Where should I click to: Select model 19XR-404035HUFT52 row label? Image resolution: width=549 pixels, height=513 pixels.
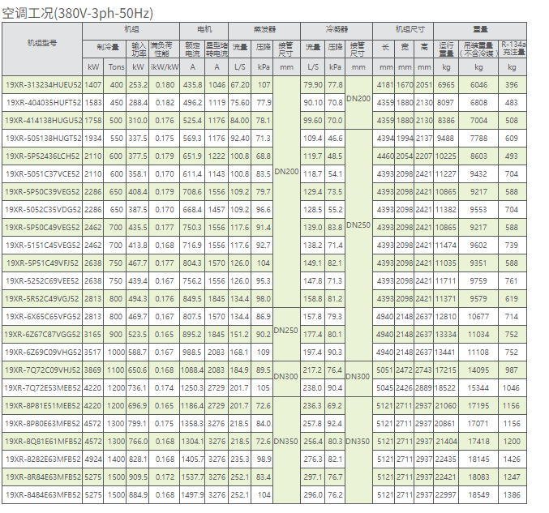42,103
